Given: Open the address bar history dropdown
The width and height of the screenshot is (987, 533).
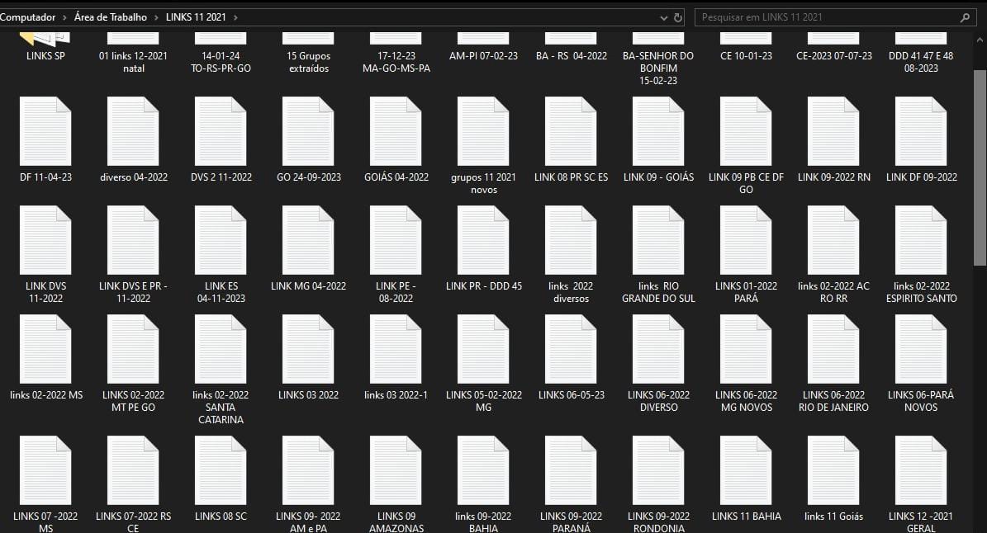Looking at the screenshot, I should tap(664, 17).
